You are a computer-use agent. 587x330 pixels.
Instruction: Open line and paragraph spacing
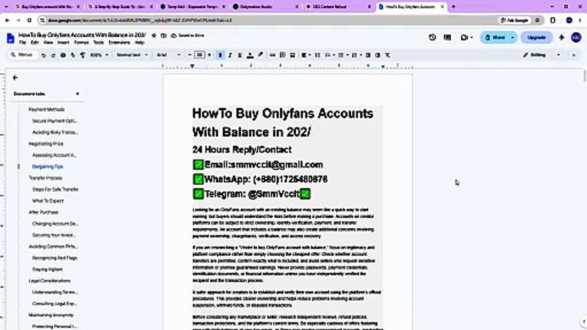317,55
